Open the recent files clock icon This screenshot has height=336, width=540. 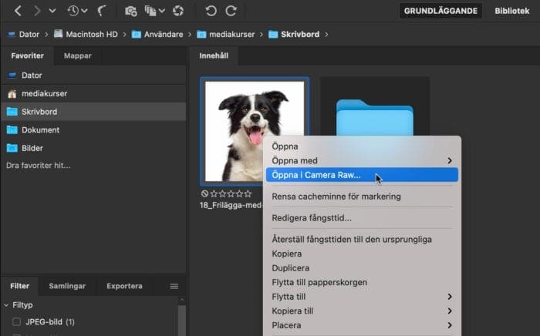(73, 11)
